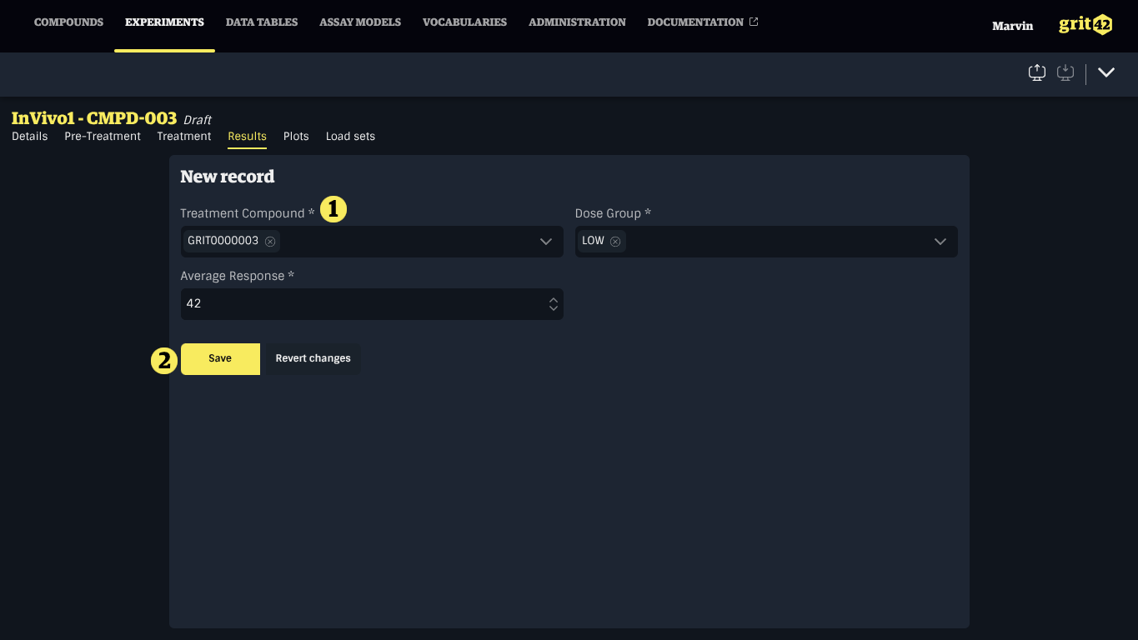
Task: Open the Treatment Compound dropdown arrow
Action: tap(546, 242)
